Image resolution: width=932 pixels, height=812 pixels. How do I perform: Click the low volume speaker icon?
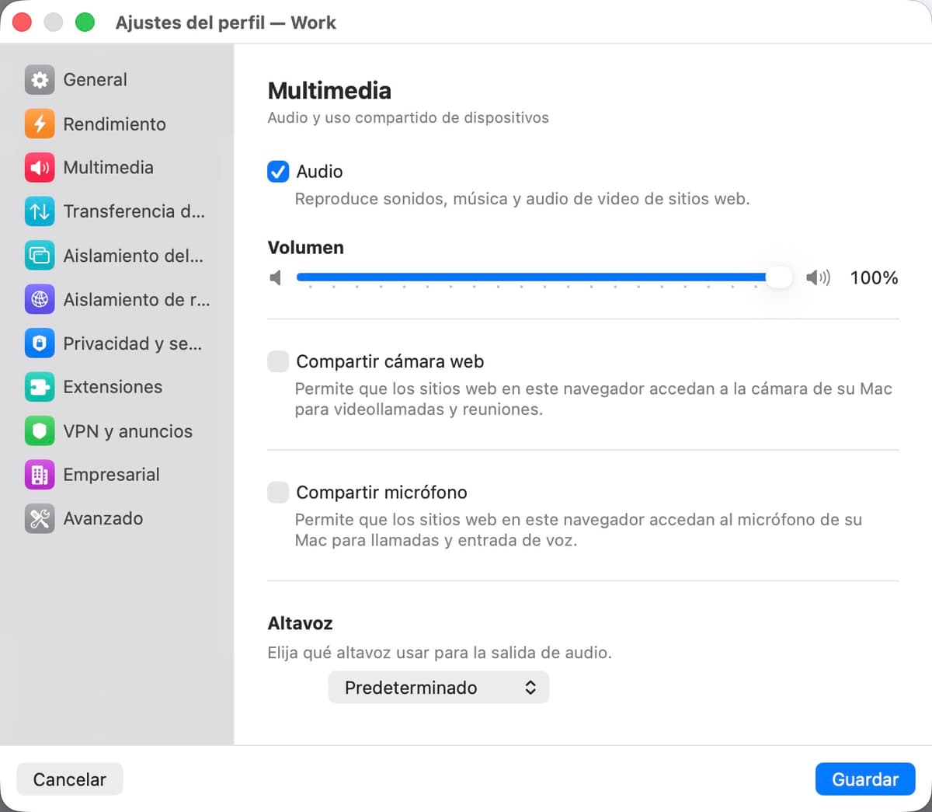click(276, 277)
